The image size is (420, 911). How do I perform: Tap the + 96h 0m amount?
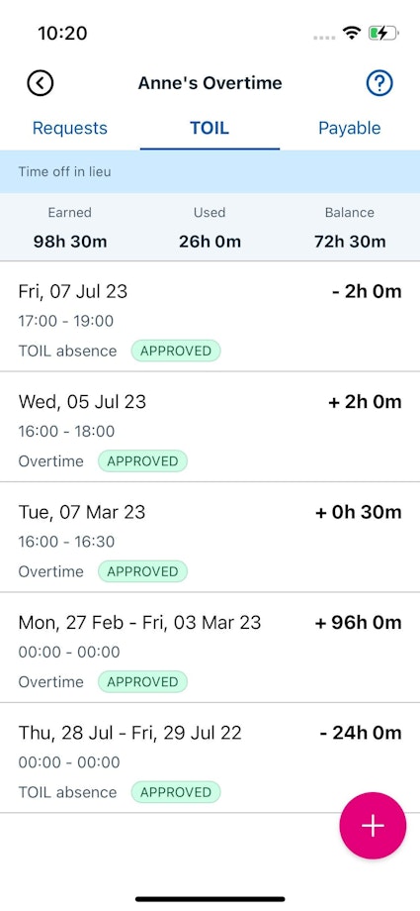(358, 623)
